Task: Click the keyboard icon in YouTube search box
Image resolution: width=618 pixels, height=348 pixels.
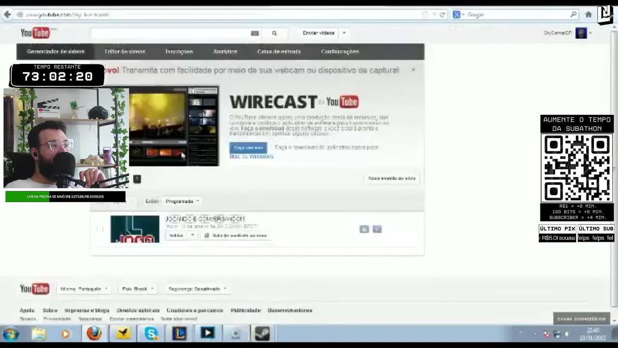Action: [255, 33]
